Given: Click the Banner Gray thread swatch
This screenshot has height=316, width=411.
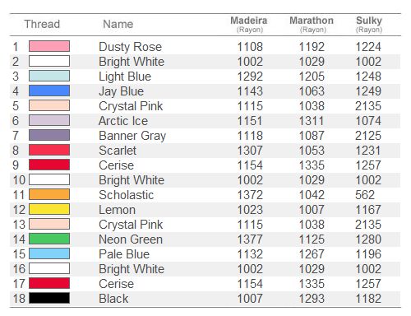Looking at the screenshot, I should (49, 135).
